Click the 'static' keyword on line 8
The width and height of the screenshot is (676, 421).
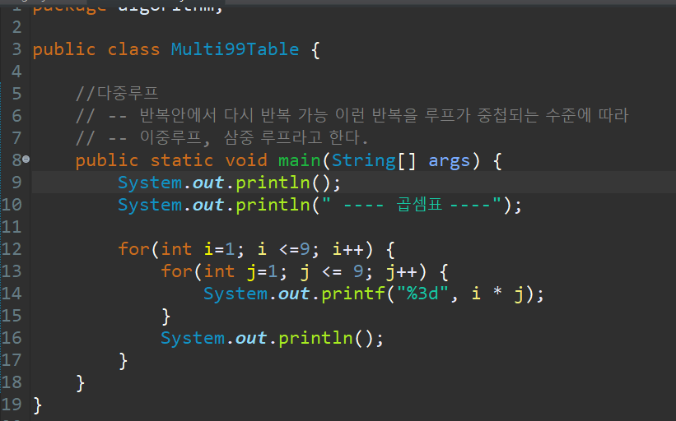click(x=181, y=160)
